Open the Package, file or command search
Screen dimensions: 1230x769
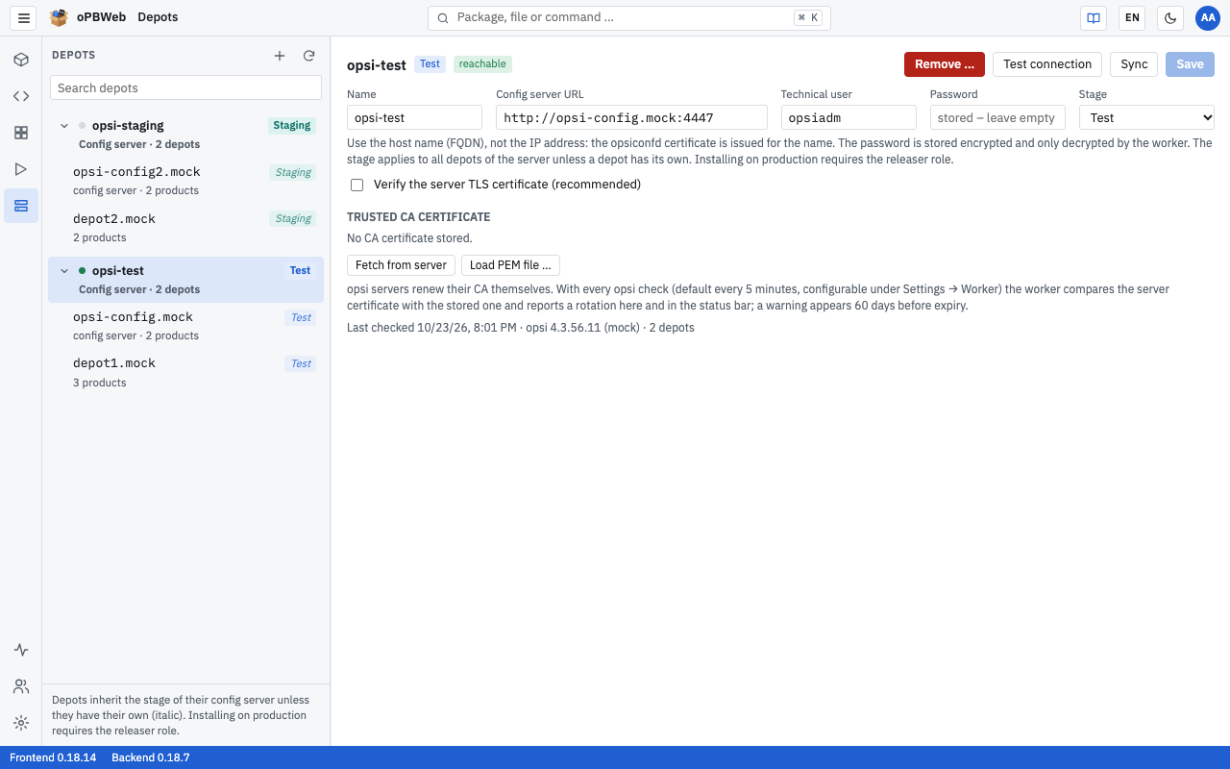pyautogui.click(x=629, y=17)
